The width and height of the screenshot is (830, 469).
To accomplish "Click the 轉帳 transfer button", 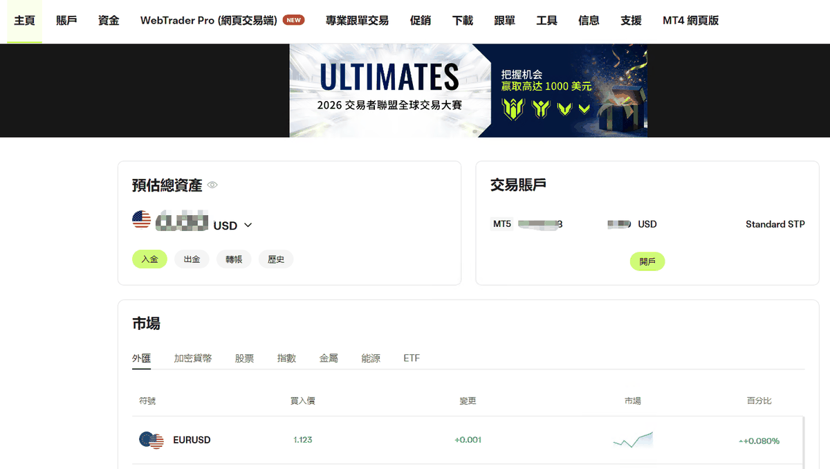I will [x=234, y=259].
